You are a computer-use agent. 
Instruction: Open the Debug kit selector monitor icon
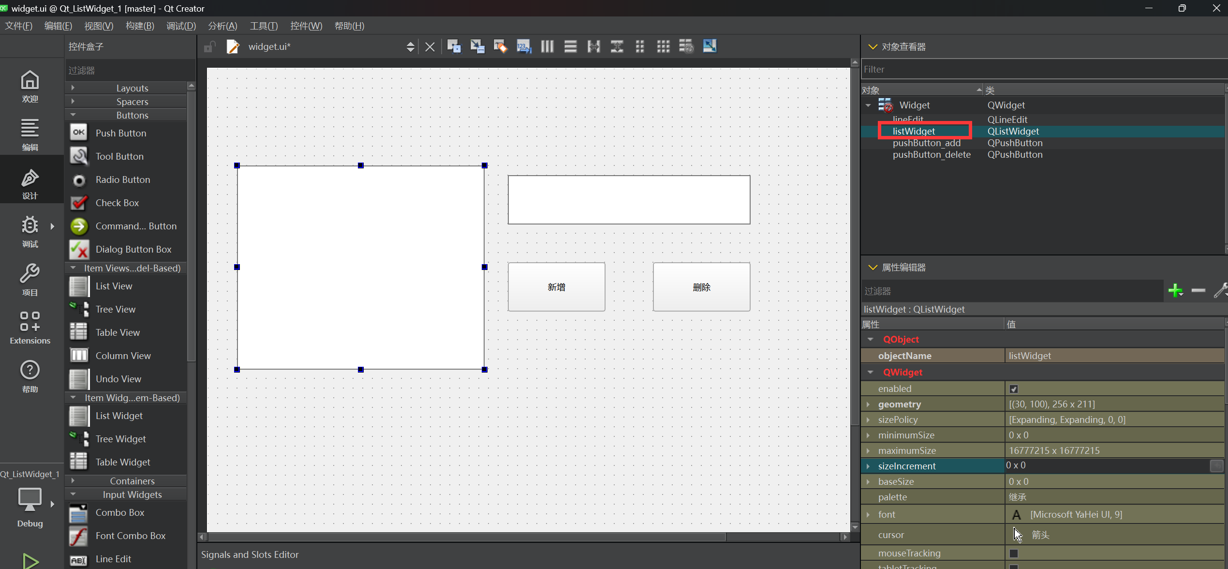click(30, 499)
